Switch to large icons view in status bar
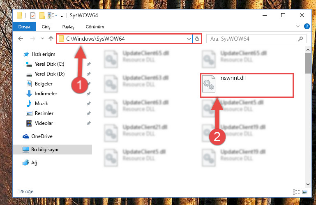Screen dimensions: 316x205 (x=305, y=192)
